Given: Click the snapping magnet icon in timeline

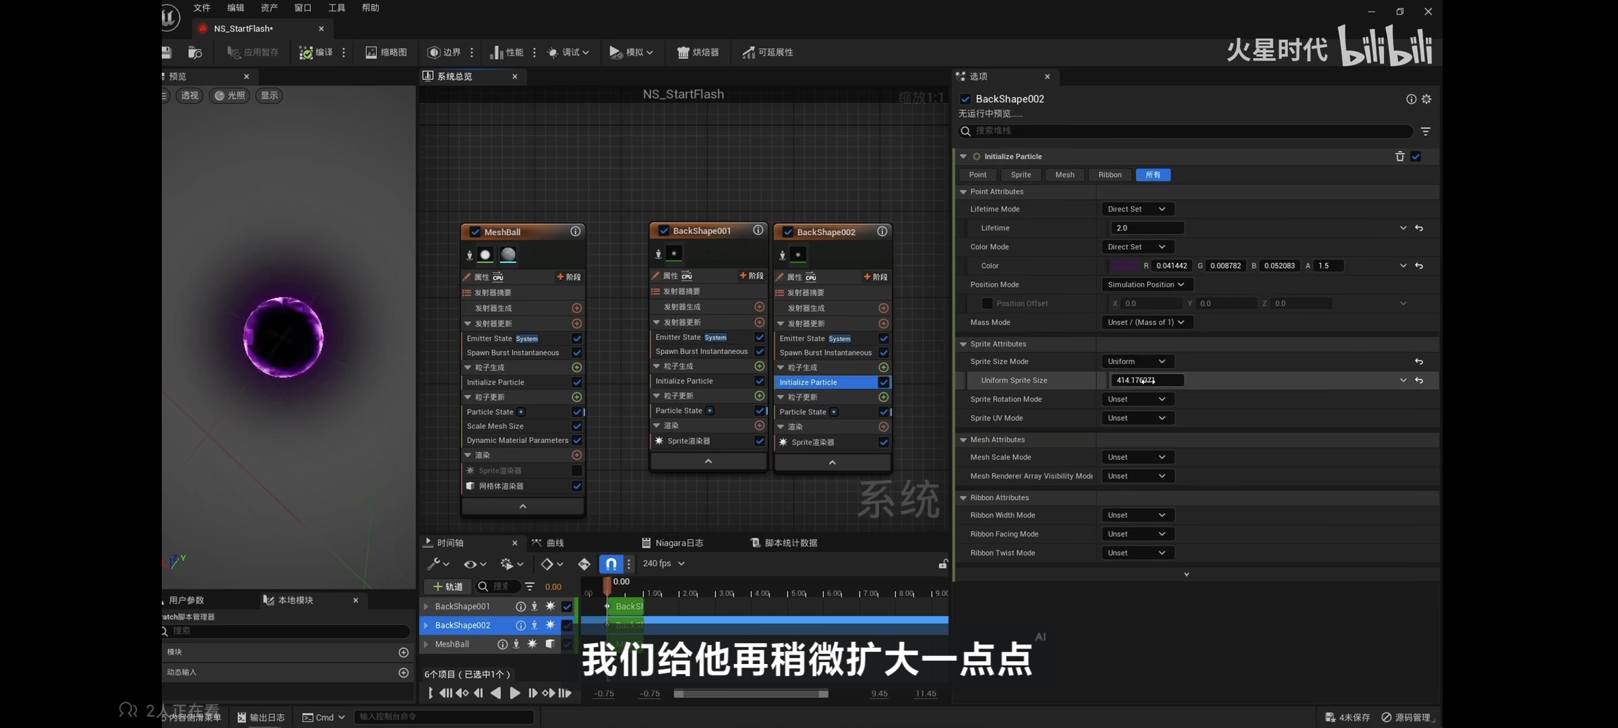Looking at the screenshot, I should (610, 564).
